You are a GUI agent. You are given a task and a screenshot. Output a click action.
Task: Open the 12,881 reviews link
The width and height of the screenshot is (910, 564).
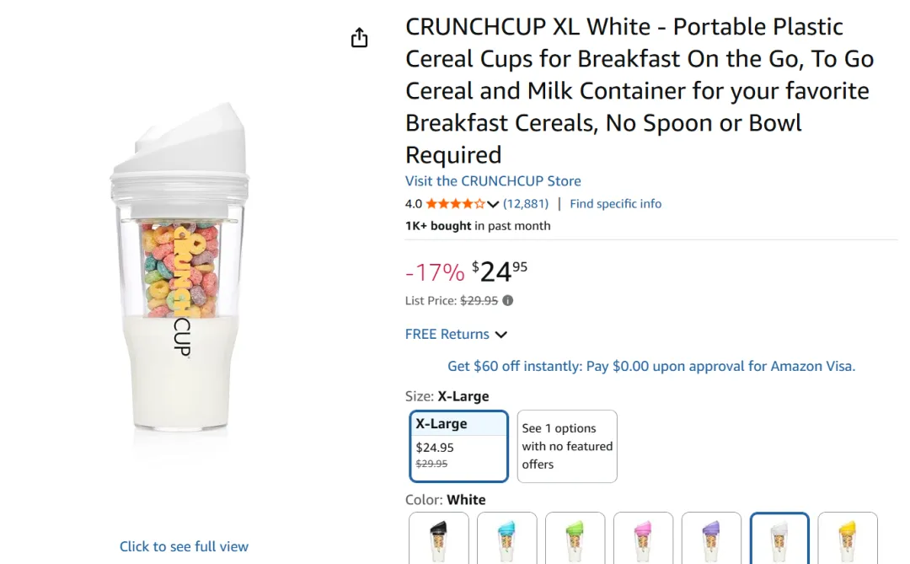click(526, 204)
